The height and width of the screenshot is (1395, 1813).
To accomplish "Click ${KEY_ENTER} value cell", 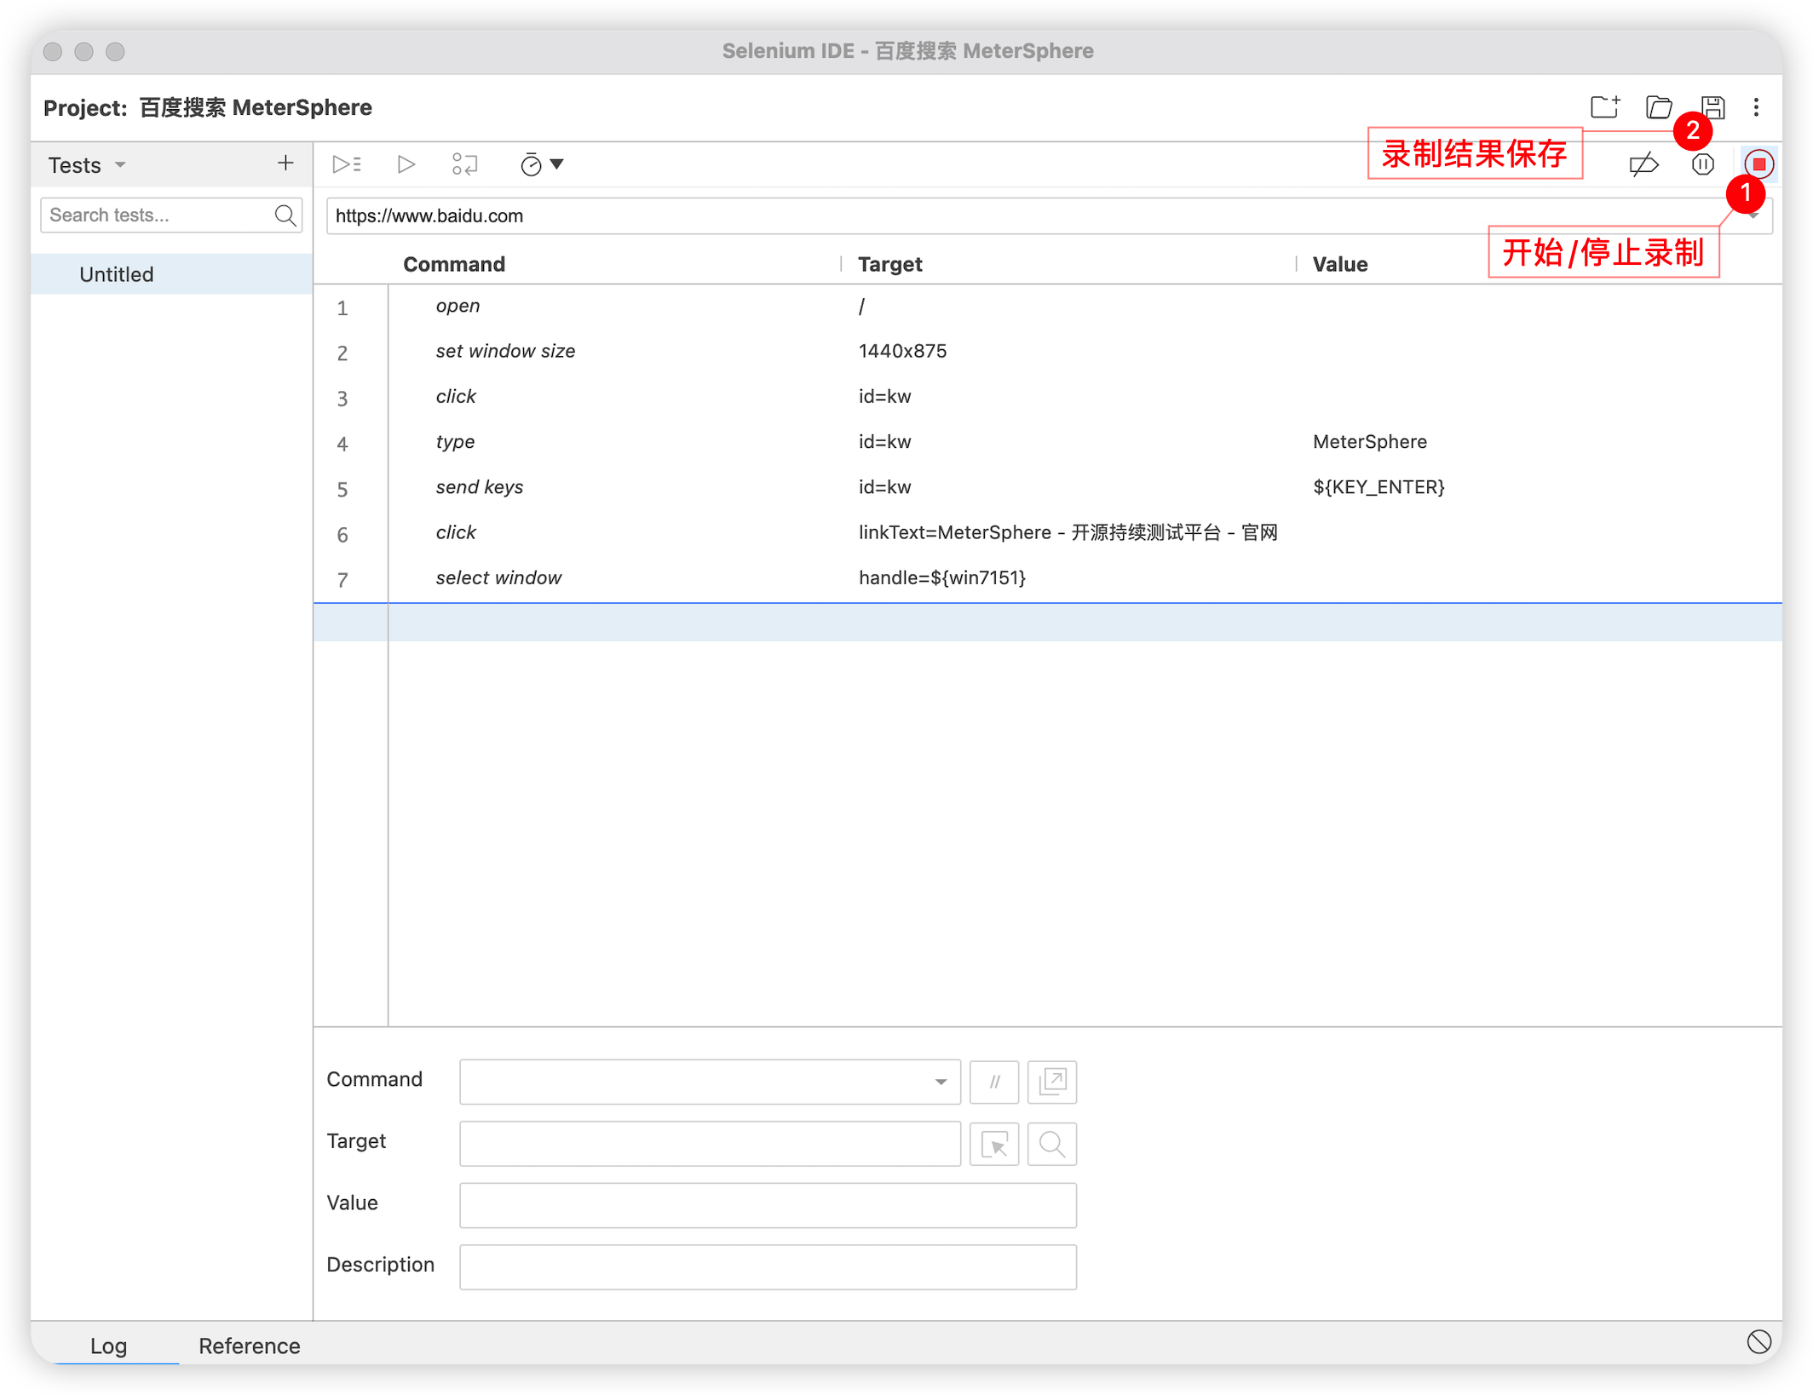I will click(x=1378, y=487).
